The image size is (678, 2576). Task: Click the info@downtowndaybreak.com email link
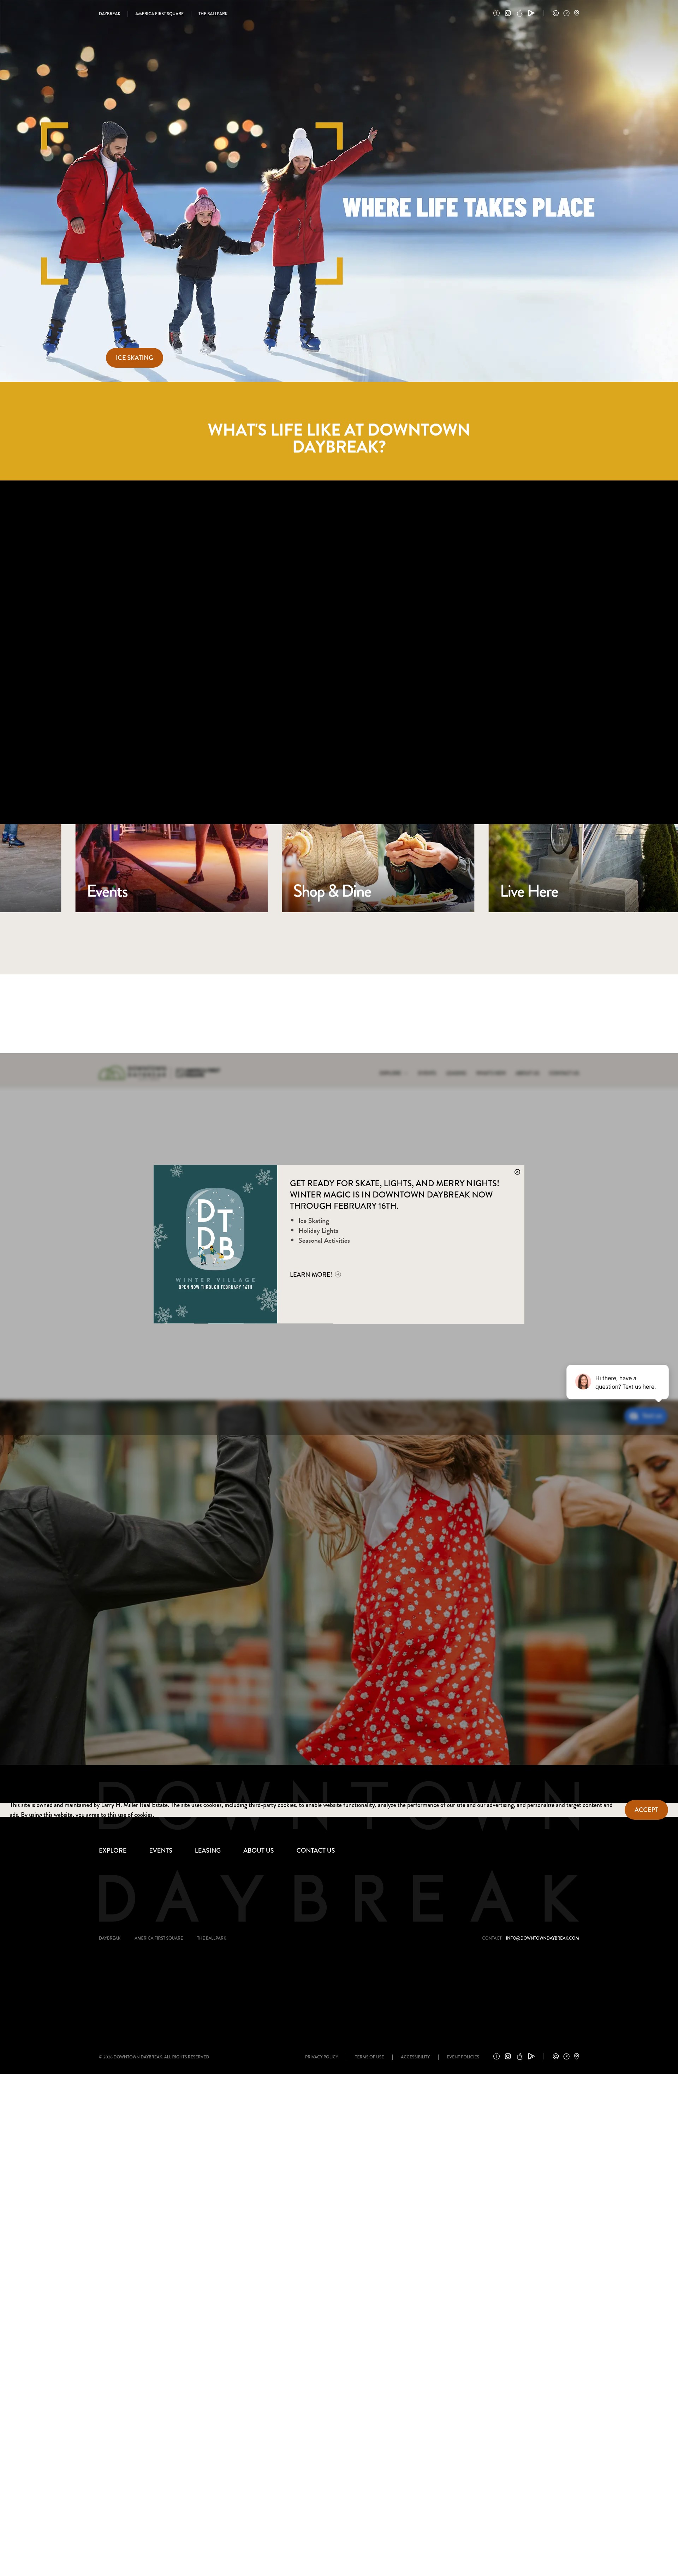click(x=542, y=1938)
